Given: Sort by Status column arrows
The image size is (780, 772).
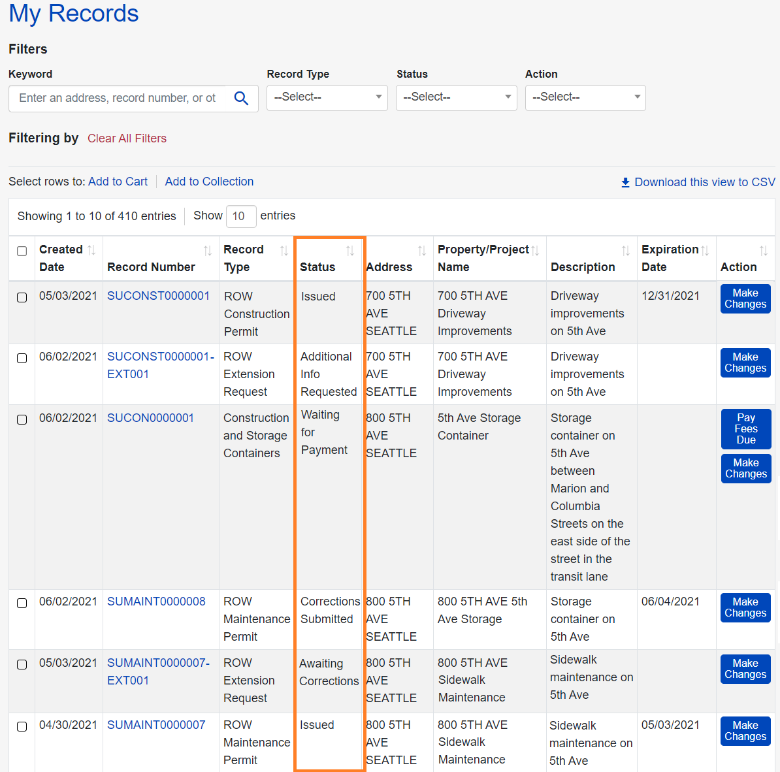Looking at the screenshot, I should pos(350,251).
